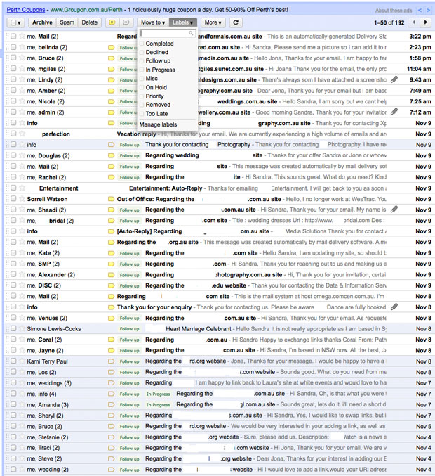This screenshot has width=435, height=476.
Task: Check the Completed label checkbox
Action: tap(142, 44)
